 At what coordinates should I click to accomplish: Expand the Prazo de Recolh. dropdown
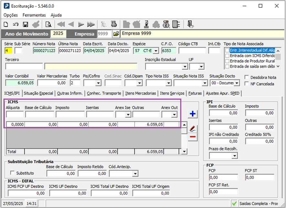pos(234,156)
